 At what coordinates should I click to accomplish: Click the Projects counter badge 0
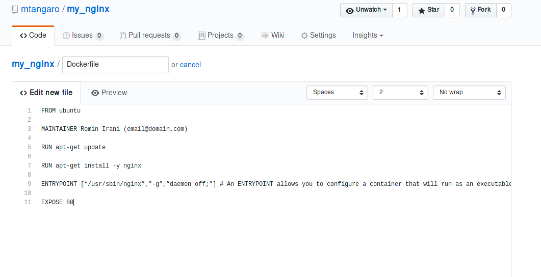(240, 36)
